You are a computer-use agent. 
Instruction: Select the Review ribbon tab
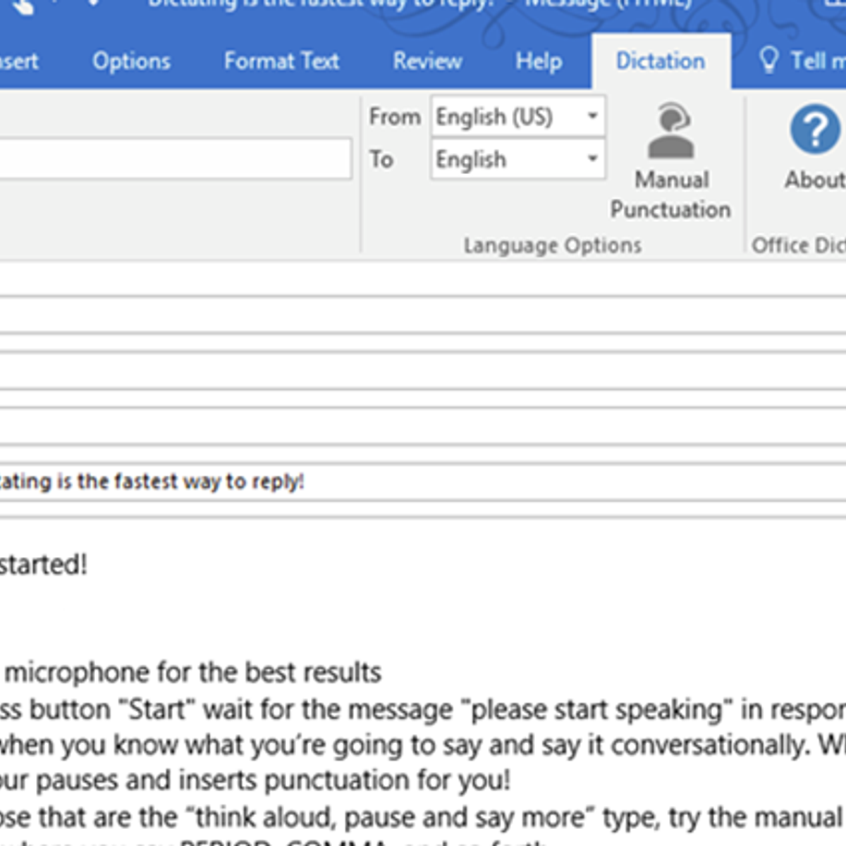tap(427, 61)
